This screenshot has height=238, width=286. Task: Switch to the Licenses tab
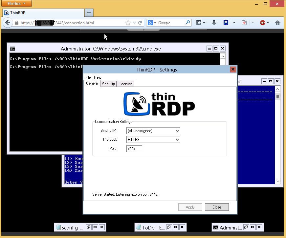[x=125, y=84]
